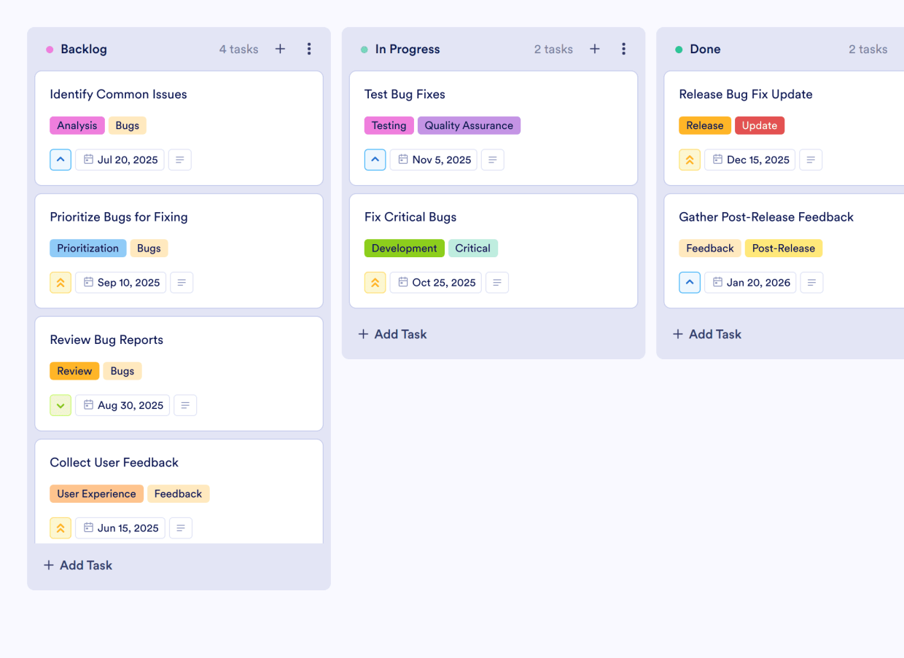
Task: Open the kebab menu on the Backlog column
Action: [309, 49]
